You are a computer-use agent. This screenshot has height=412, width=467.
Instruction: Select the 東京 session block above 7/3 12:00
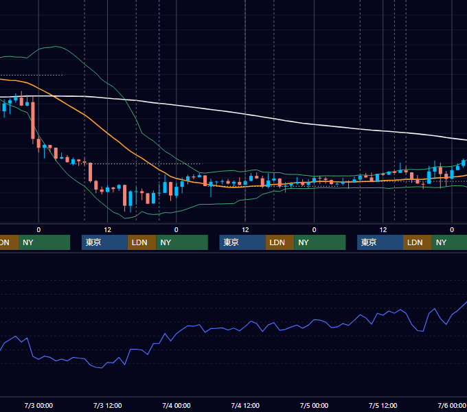[x=104, y=242]
